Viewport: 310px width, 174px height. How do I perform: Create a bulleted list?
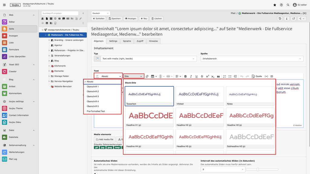point(230,76)
